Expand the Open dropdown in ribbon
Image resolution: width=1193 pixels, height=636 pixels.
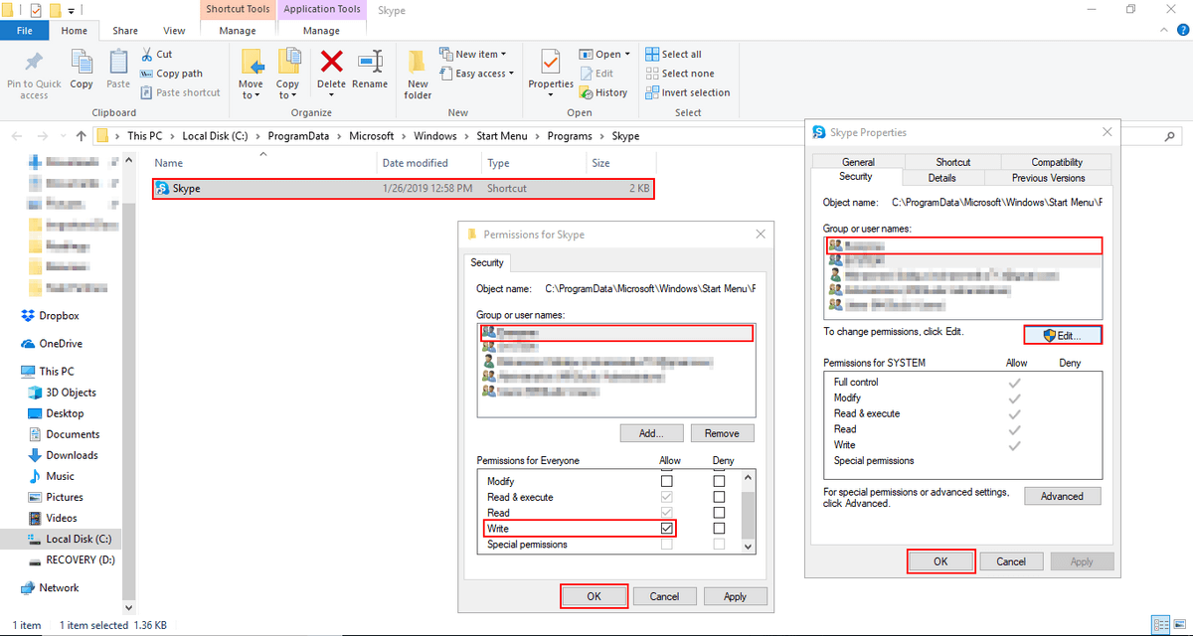click(x=628, y=55)
